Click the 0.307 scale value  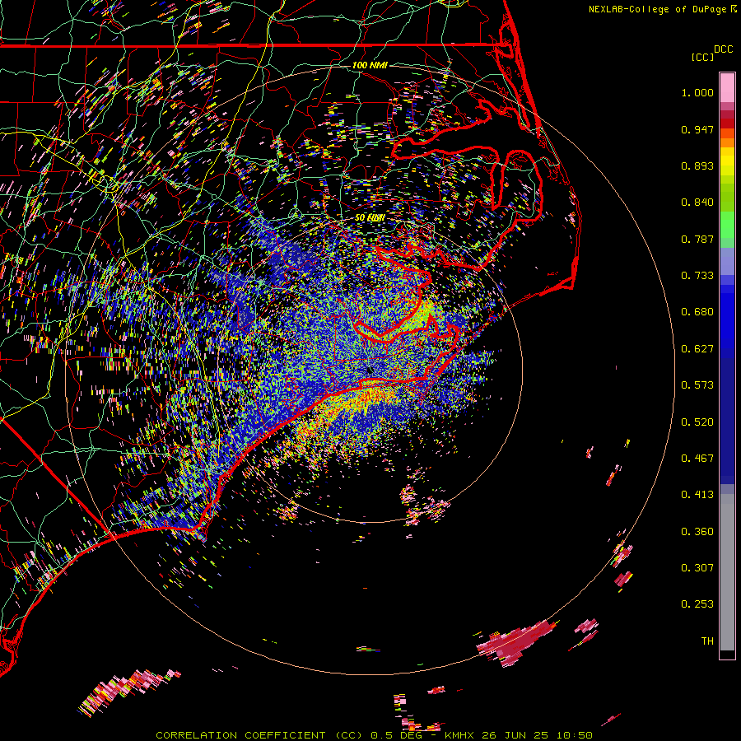[697, 567]
